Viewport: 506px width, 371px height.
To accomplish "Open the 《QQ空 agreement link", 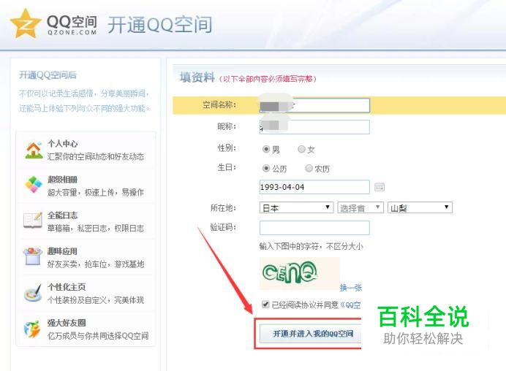I will 350,305.
